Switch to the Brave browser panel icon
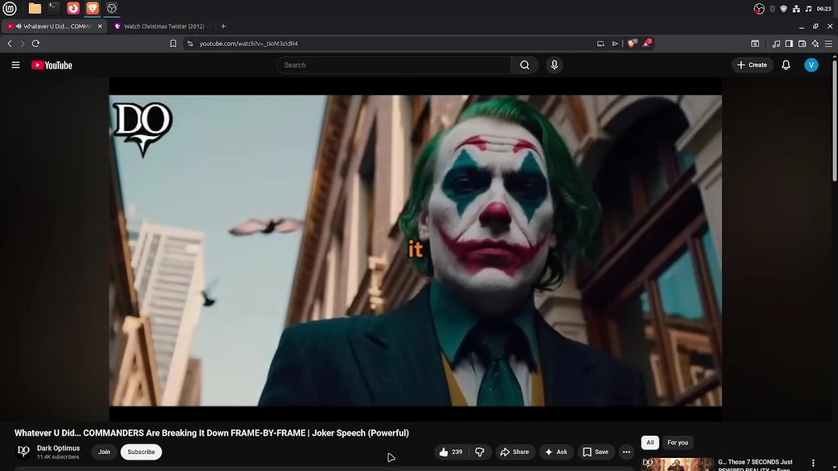The image size is (838, 471). coord(92,9)
